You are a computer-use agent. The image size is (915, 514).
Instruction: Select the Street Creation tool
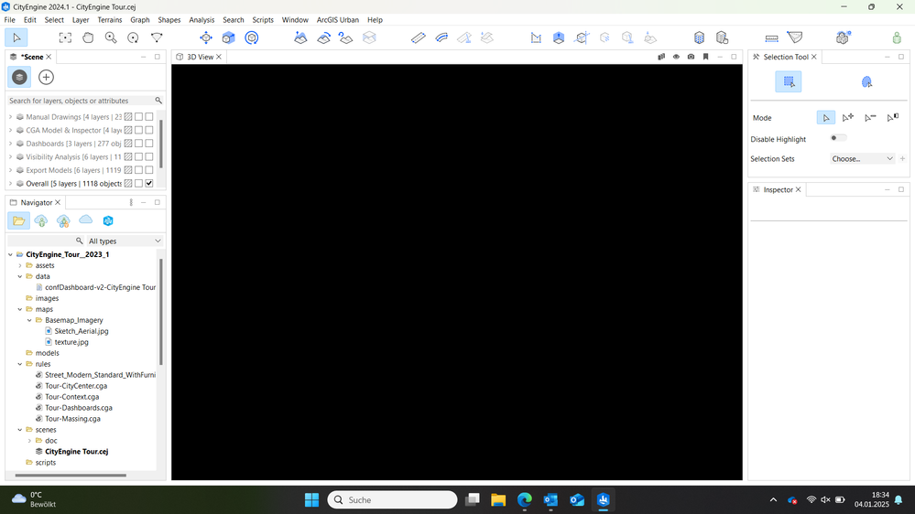tap(419, 37)
